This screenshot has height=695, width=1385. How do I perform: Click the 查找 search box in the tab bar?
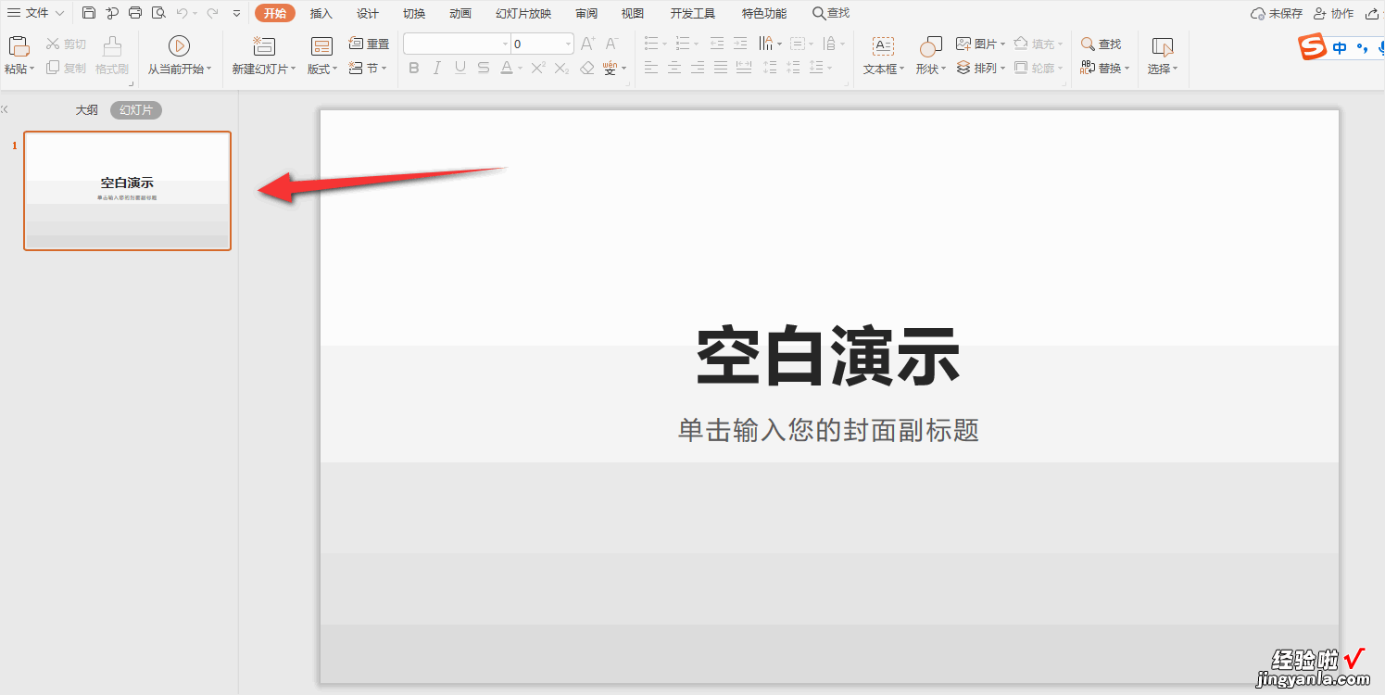point(831,13)
